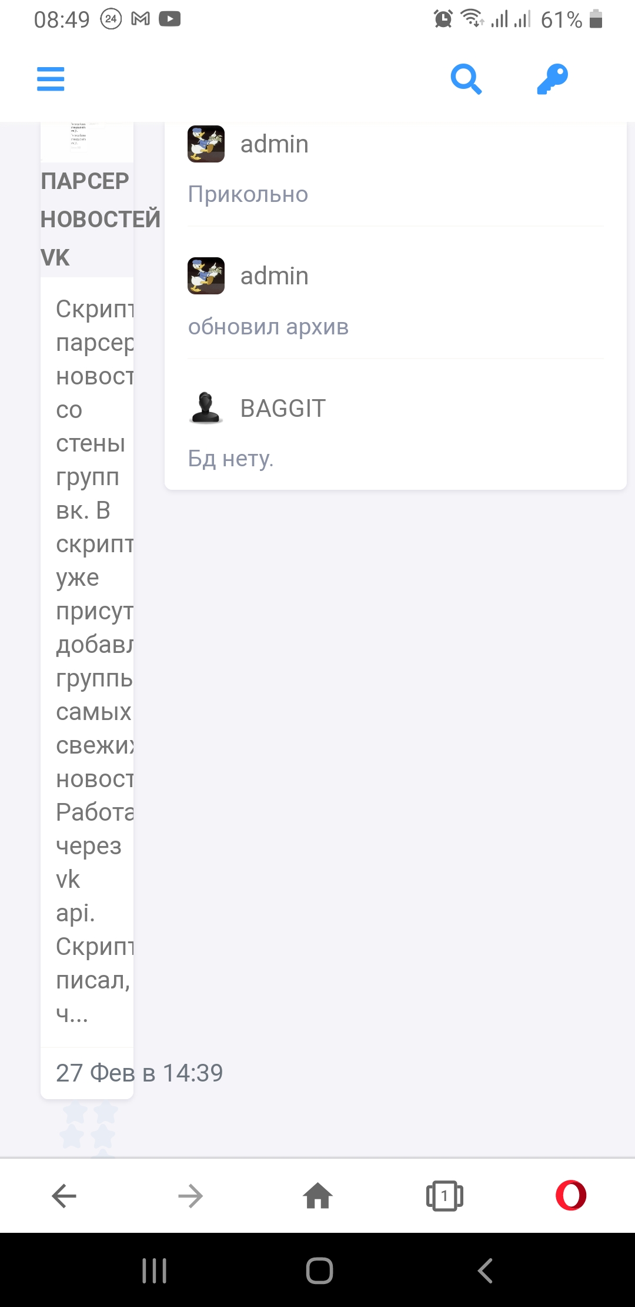Go to the browser home page icon
Image resolution: width=635 pixels, height=1307 pixels.
317,1196
